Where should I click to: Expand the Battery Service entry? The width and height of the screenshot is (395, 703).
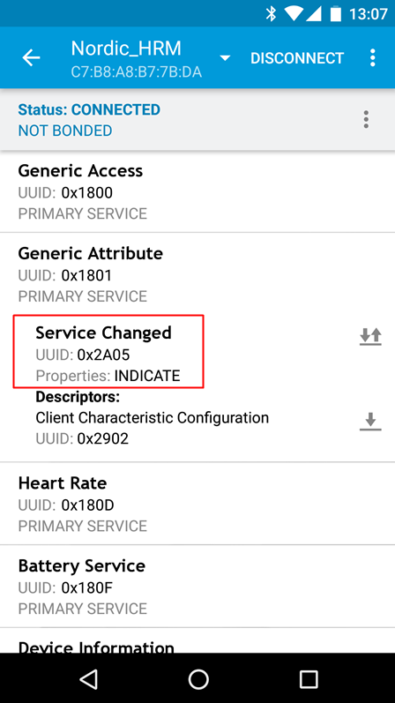tap(197, 587)
